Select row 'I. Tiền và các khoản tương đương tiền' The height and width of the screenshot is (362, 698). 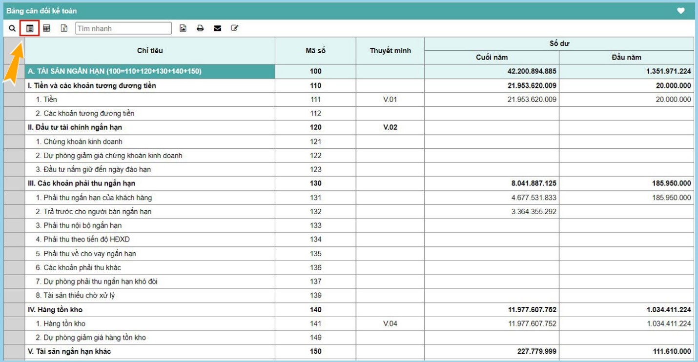tap(92, 86)
